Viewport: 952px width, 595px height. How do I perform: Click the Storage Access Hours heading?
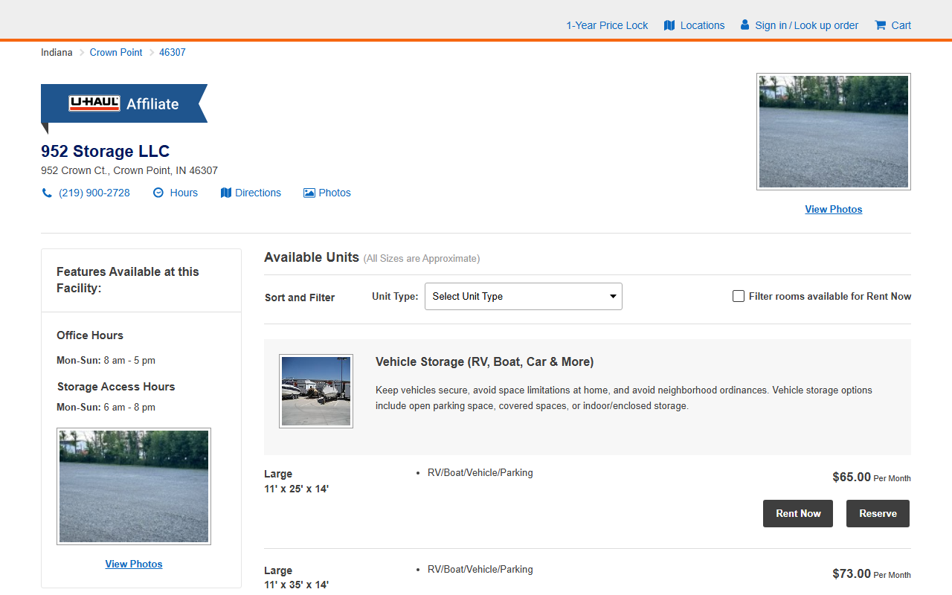tap(116, 387)
